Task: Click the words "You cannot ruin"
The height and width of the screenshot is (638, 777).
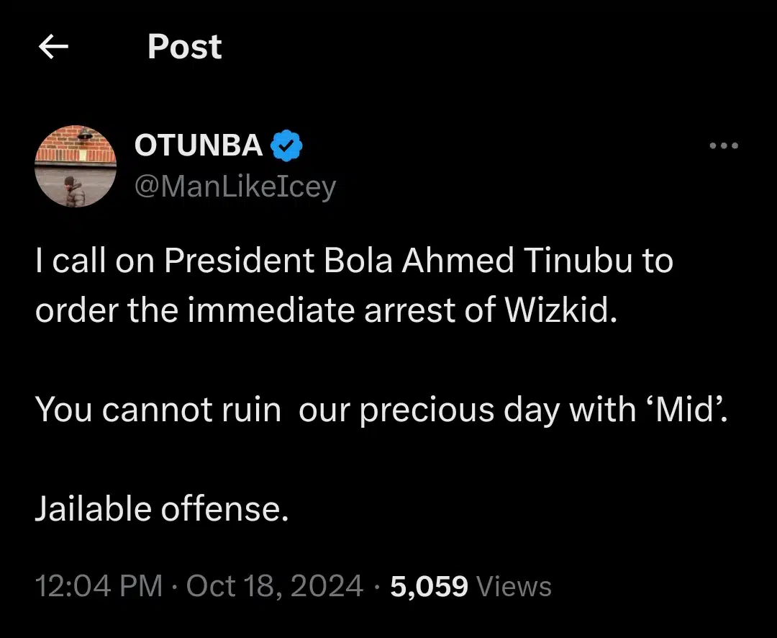Action: pos(158,409)
